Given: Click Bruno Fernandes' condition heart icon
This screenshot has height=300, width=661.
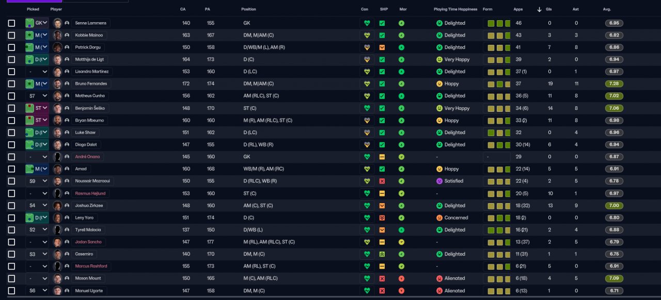Looking at the screenshot, I should (367, 84).
